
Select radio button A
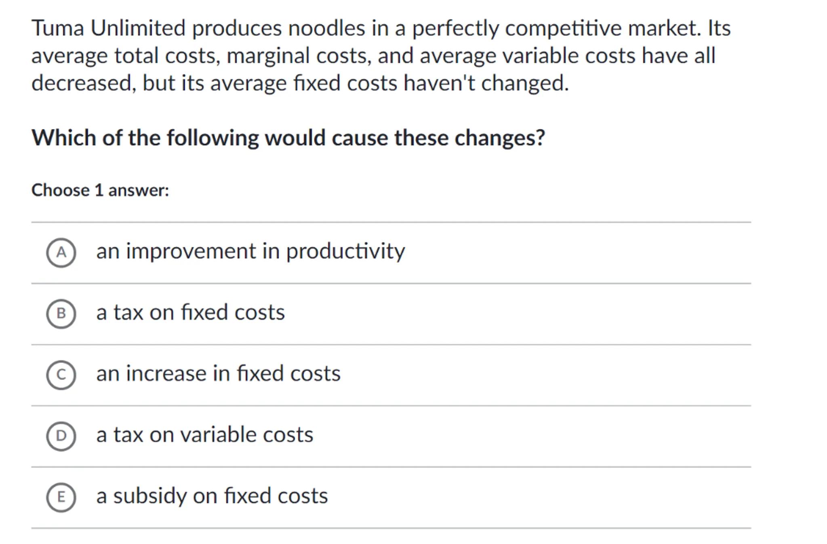(61, 253)
